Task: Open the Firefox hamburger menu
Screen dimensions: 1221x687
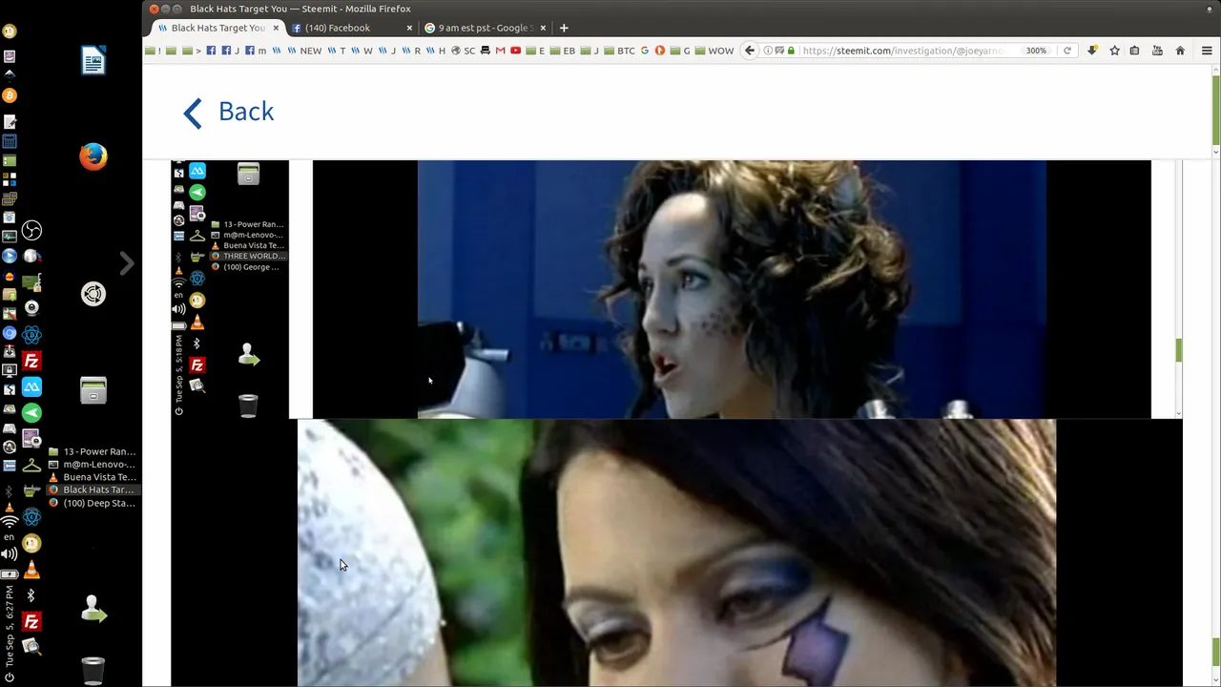Action: click(1207, 51)
